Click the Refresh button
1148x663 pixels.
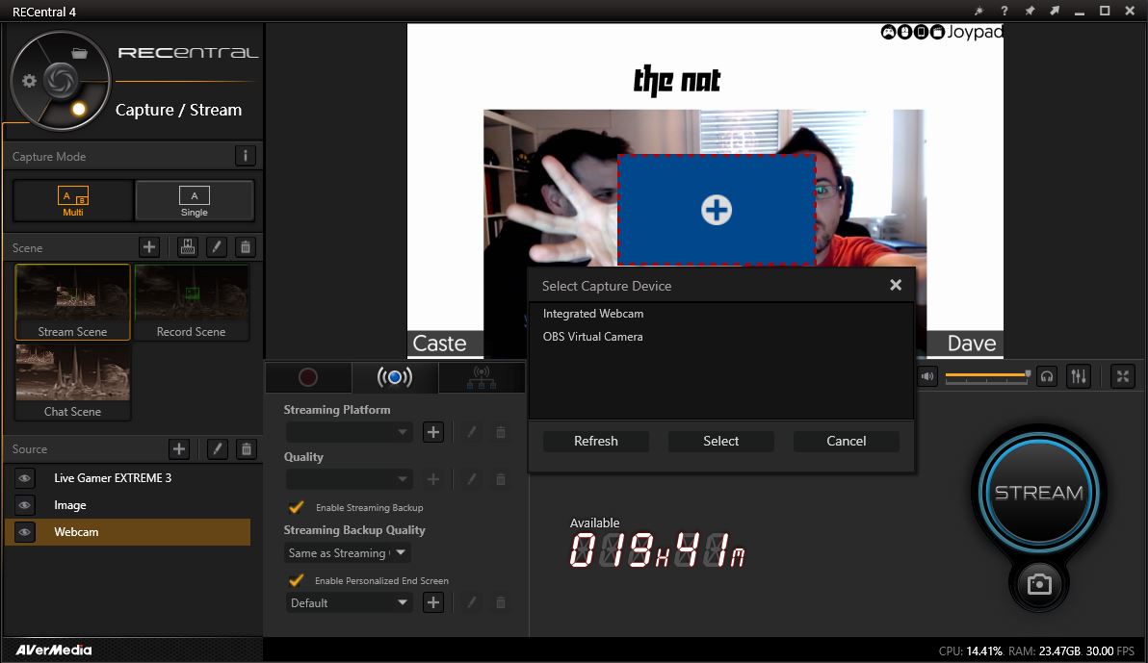pos(596,441)
